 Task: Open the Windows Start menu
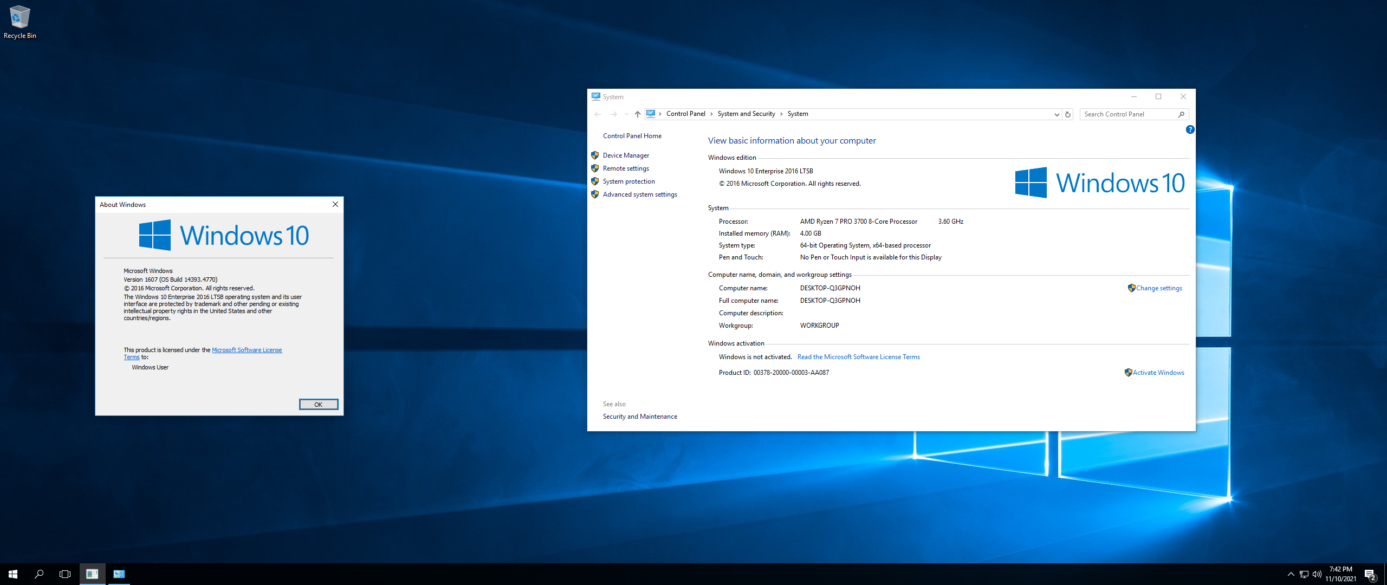click(x=13, y=574)
